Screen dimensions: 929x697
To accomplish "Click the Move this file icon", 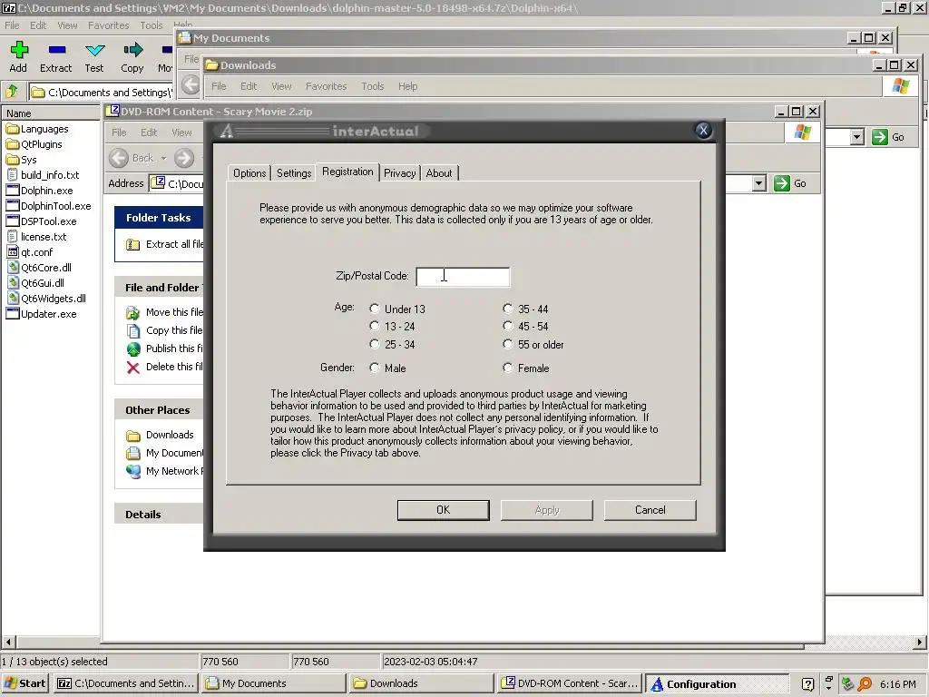I will [133, 312].
